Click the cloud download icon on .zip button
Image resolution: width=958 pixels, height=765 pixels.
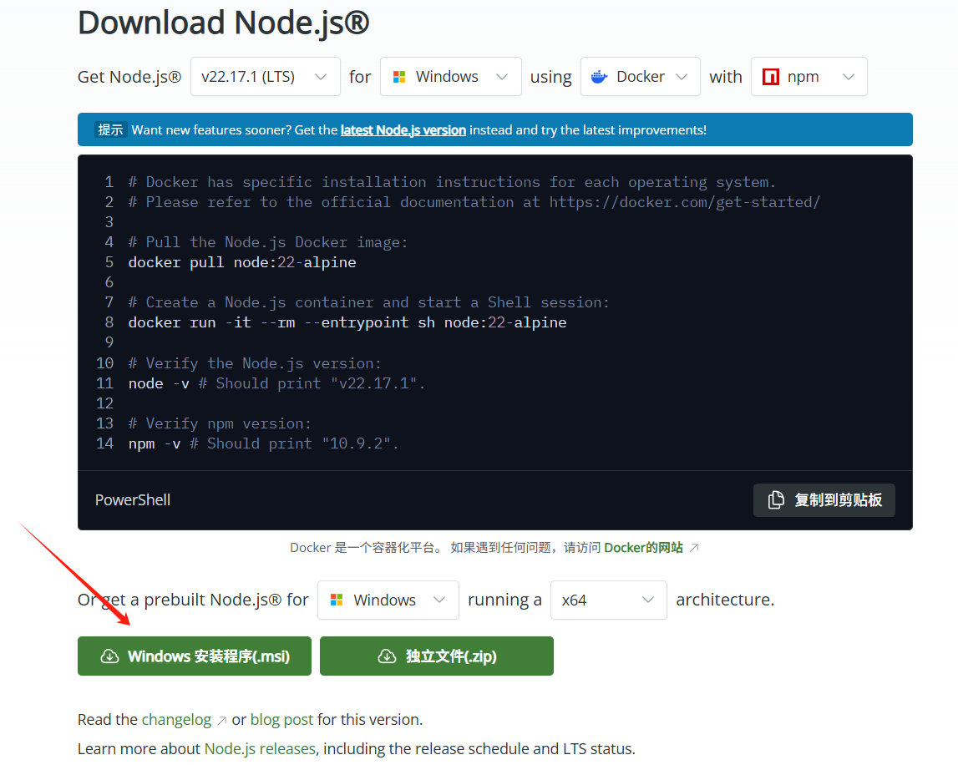pyautogui.click(x=387, y=656)
